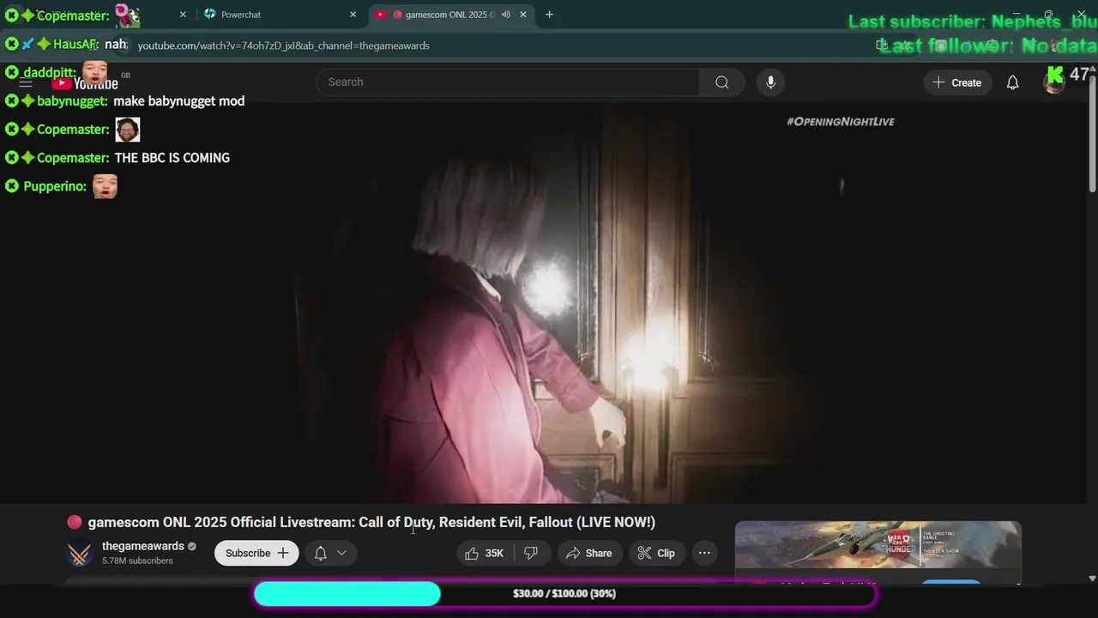
Task: Like the video with 35K likes
Action: point(485,553)
